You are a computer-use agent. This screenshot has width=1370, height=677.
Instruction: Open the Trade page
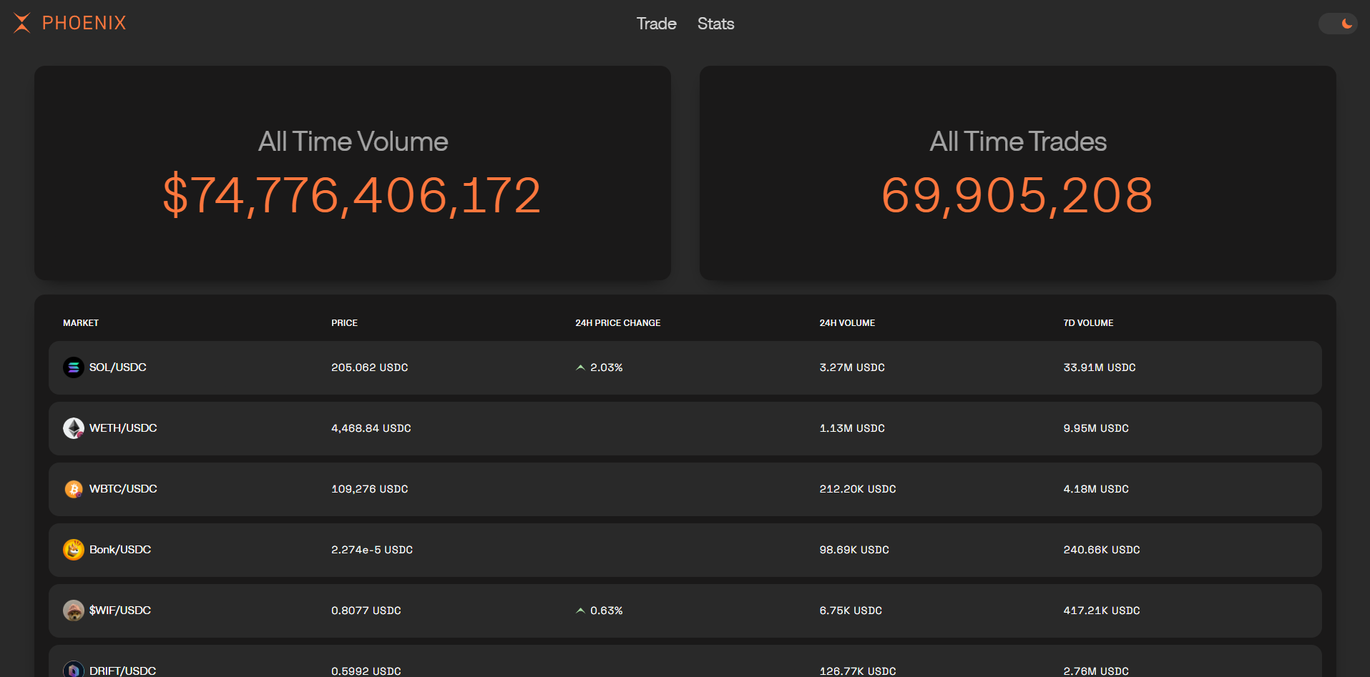tap(656, 24)
